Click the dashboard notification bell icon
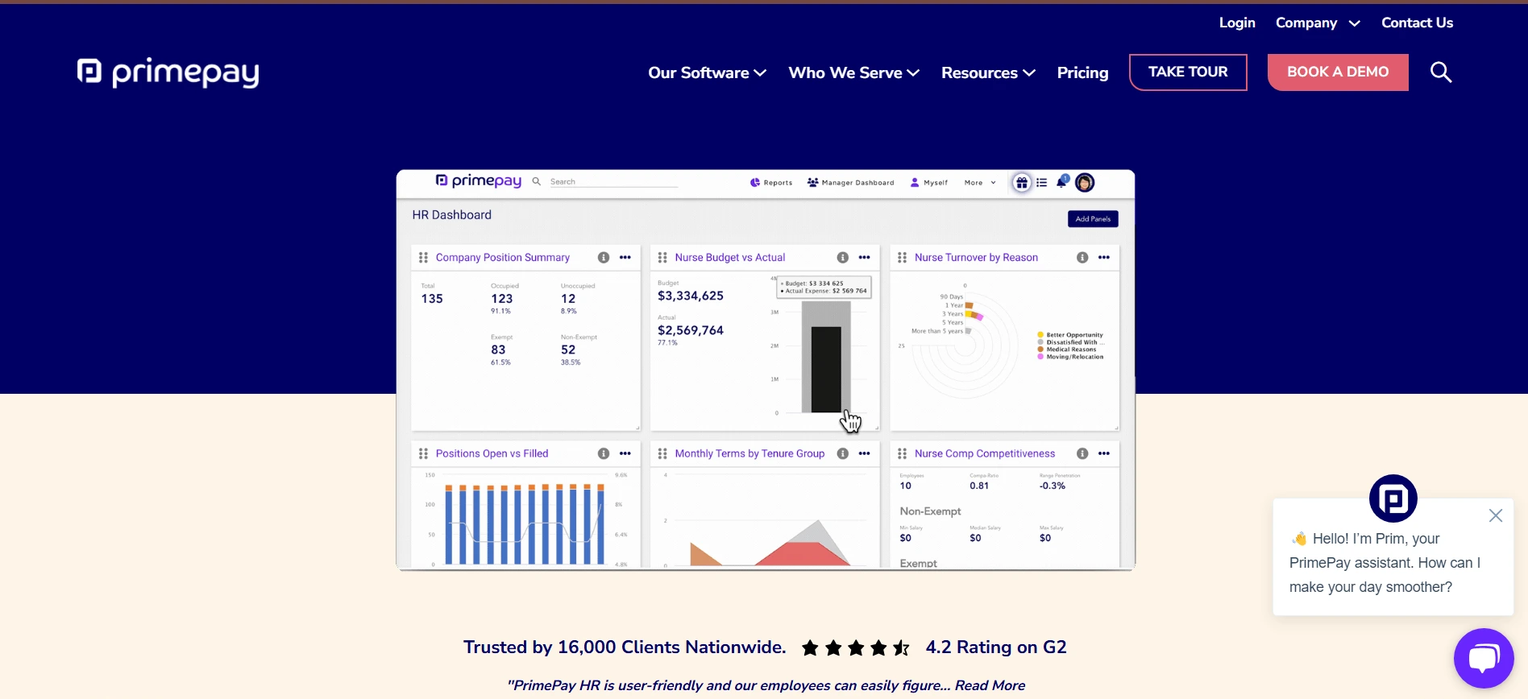 click(1062, 182)
